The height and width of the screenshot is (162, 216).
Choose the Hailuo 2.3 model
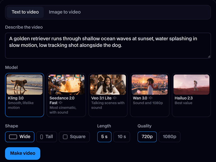click(x=191, y=95)
